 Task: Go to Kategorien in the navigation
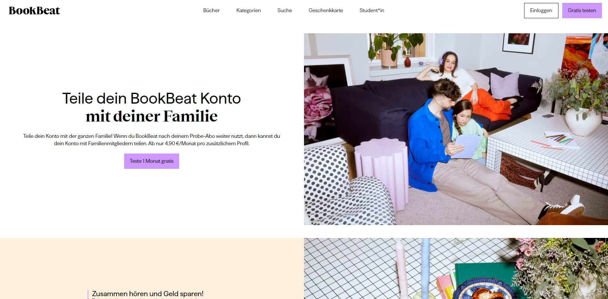tap(249, 11)
